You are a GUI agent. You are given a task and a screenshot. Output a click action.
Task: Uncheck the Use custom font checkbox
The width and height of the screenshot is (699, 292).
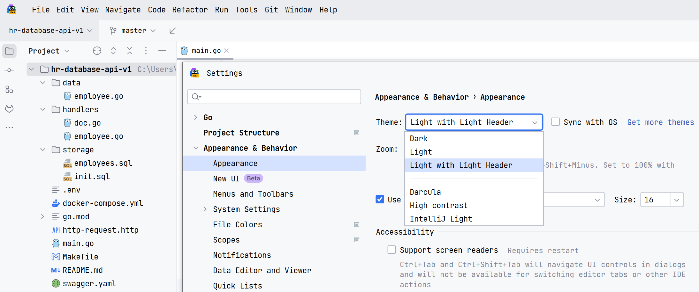tap(380, 200)
